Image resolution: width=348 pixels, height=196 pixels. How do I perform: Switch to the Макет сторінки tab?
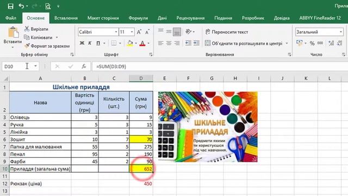click(103, 18)
